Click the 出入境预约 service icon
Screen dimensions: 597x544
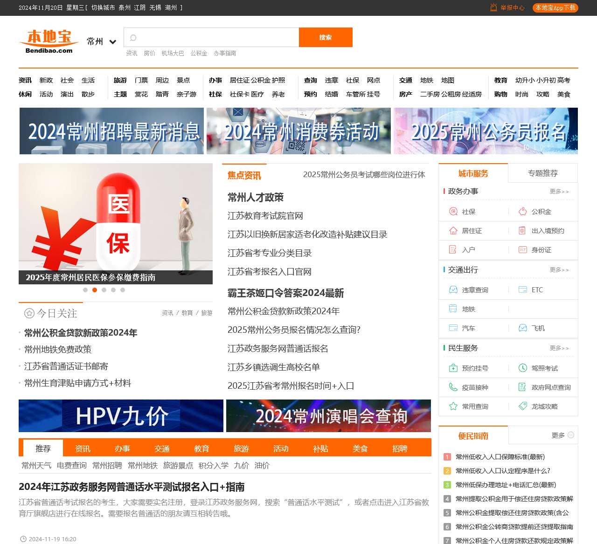click(x=522, y=231)
